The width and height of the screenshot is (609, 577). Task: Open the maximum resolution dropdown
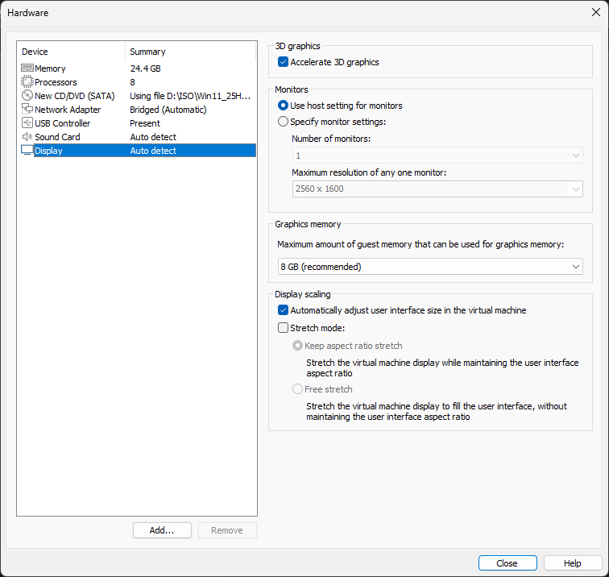tap(437, 189)
